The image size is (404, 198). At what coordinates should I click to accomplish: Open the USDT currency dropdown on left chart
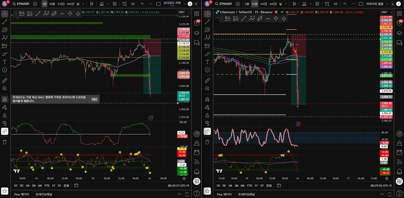point(184,12)
